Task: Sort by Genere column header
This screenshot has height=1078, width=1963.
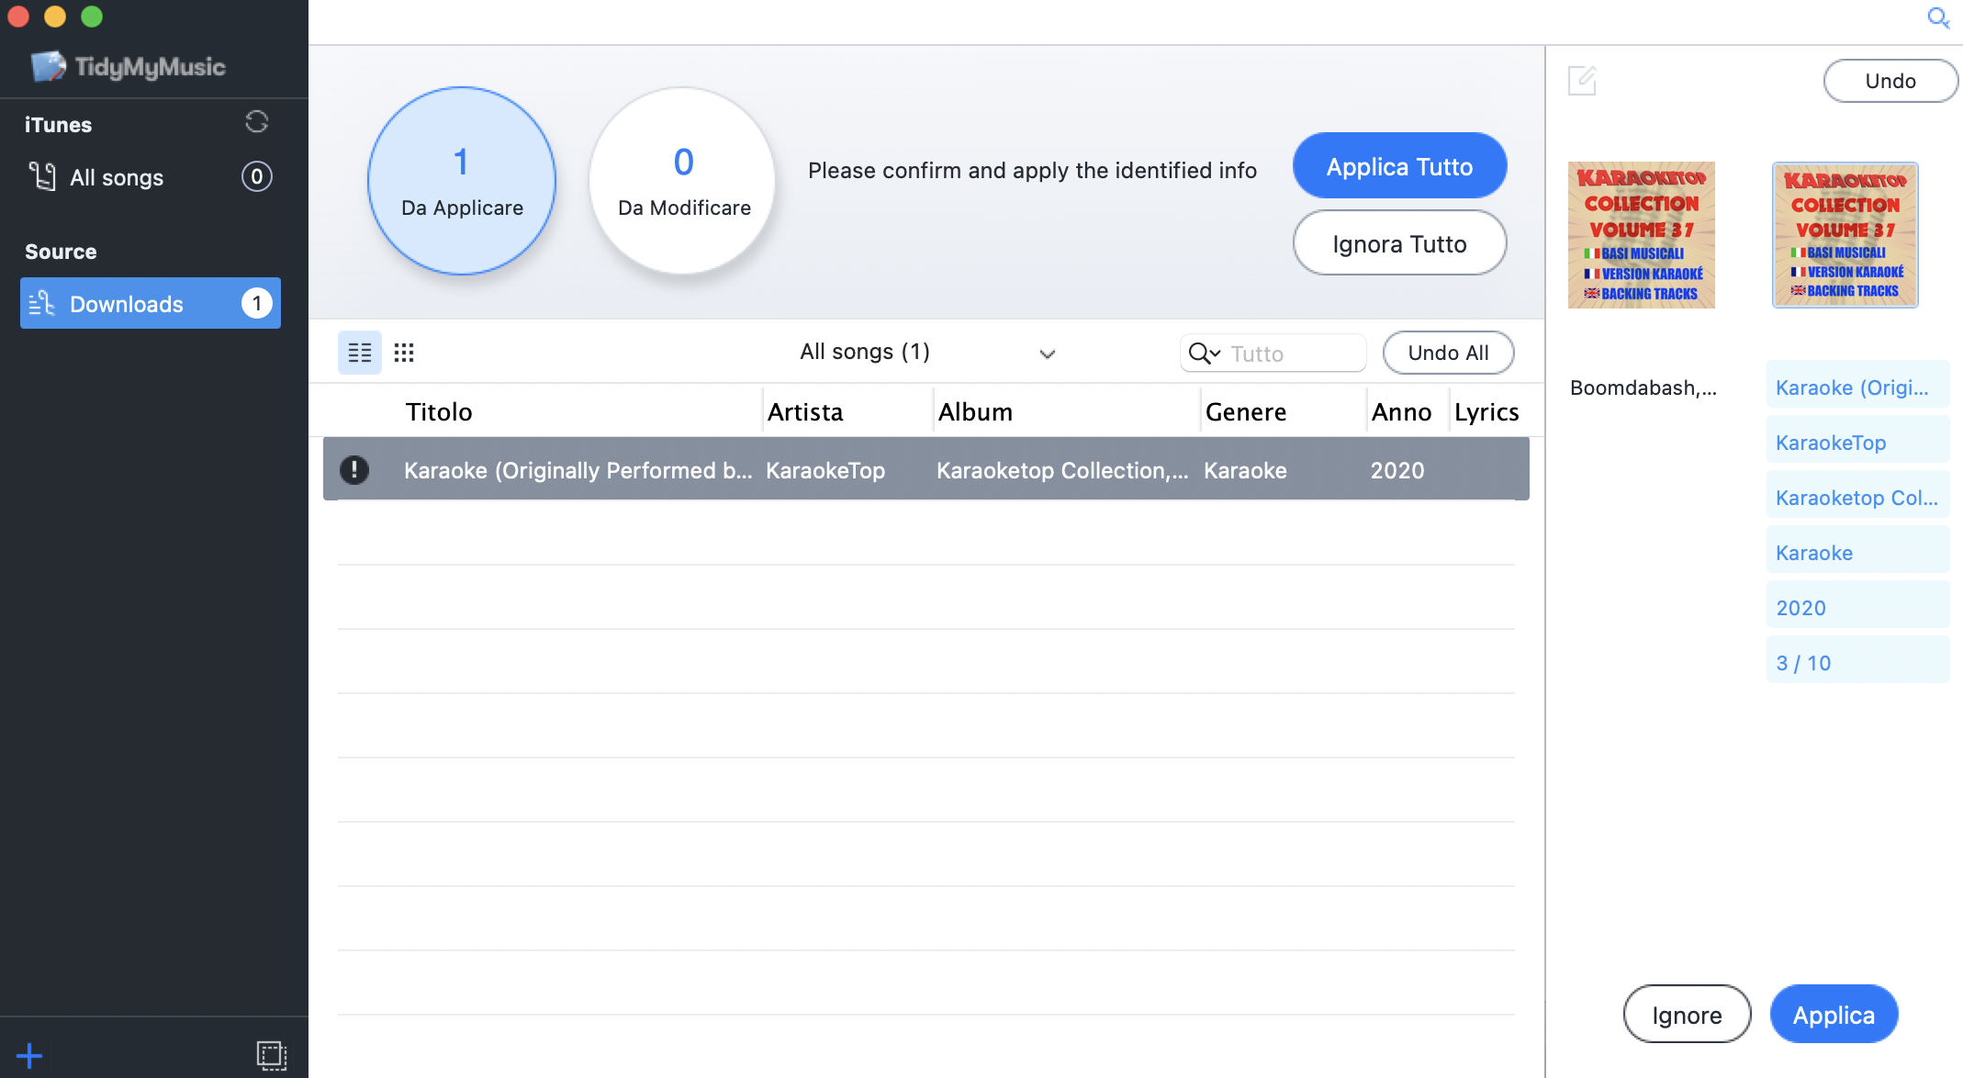Action: tap(1245, 412)
